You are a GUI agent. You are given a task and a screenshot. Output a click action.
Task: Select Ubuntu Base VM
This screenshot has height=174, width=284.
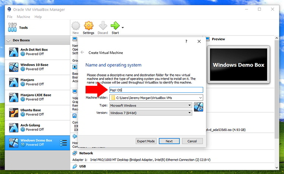click(x=37, y=112)
